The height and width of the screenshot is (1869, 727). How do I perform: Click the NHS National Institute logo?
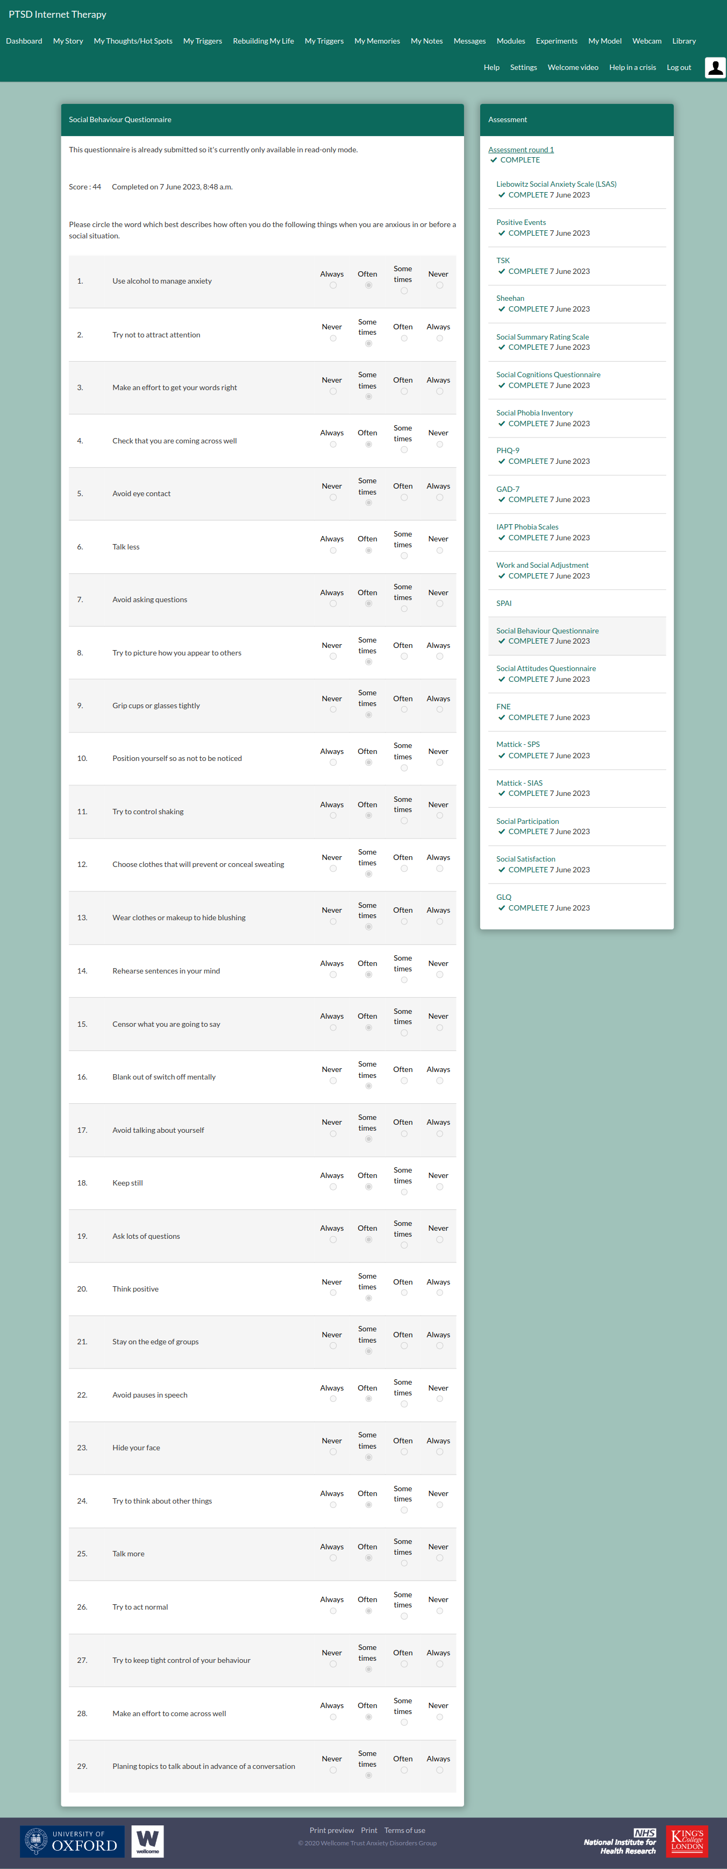pos(621,1840)
